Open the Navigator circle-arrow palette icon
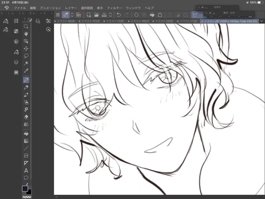The image size is (265, 199). [48, 29]
